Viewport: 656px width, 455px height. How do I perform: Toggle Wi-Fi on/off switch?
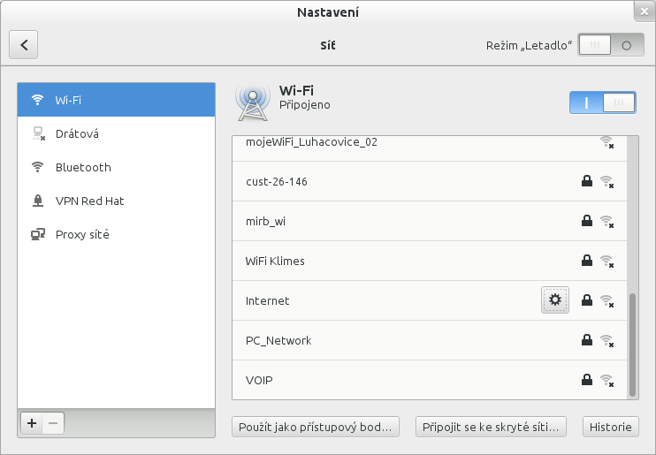(603, 102)
